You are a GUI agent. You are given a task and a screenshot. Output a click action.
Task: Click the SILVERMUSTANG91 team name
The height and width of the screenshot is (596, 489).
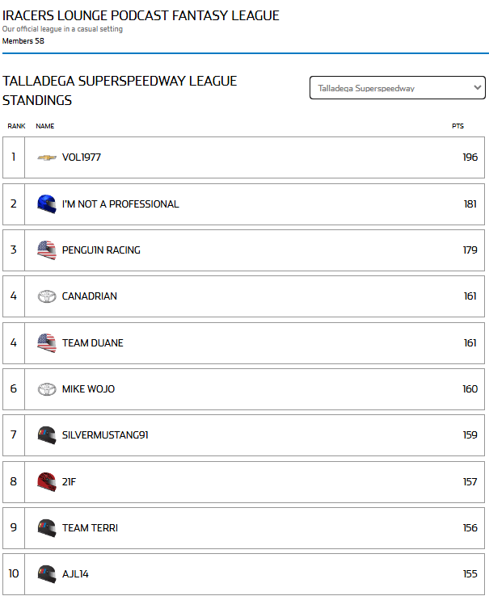click(107, 435)
